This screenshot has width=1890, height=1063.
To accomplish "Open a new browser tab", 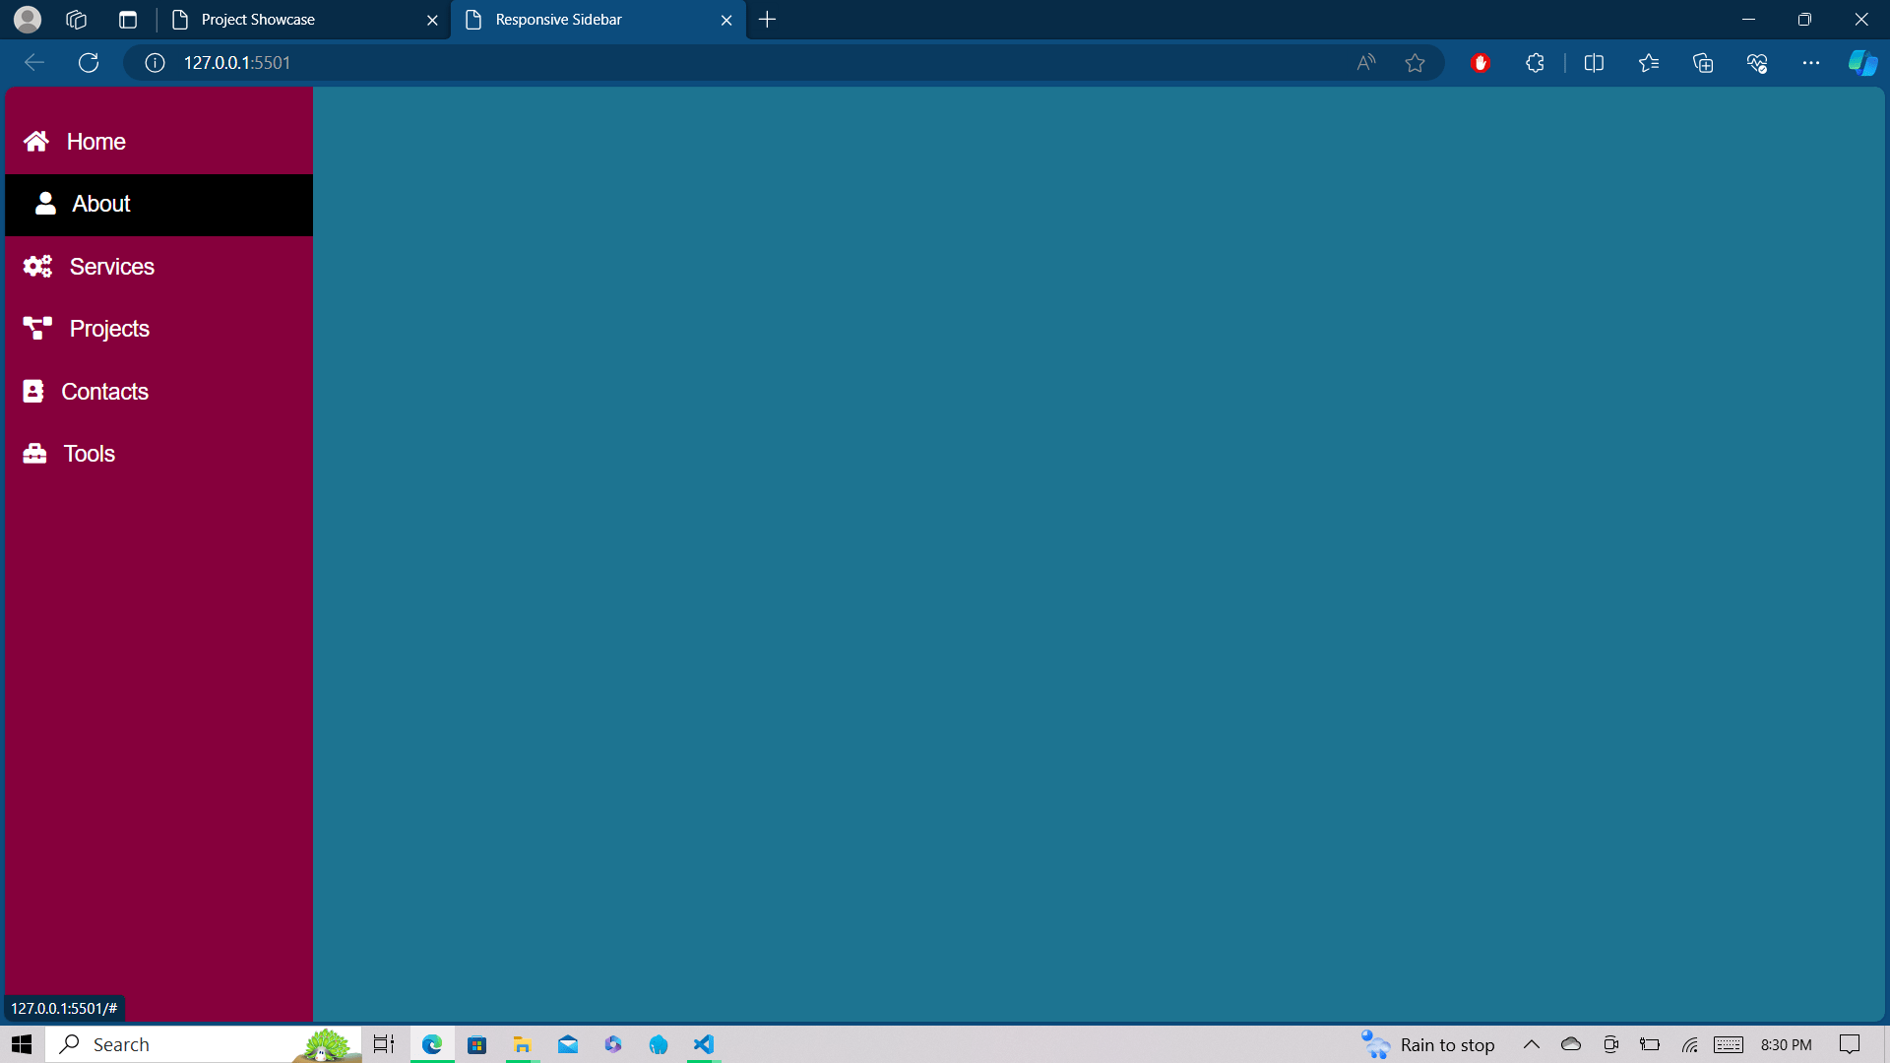I will pyautogui.click(x=768, y=20).
